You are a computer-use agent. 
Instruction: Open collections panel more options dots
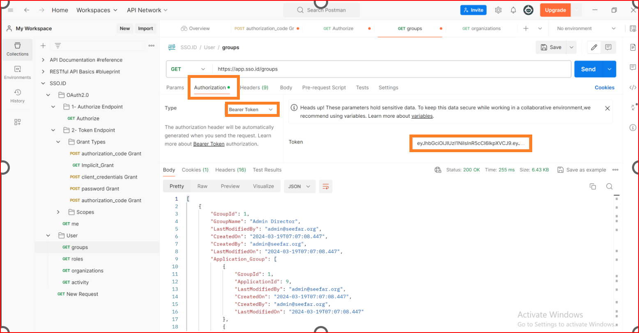pyautogui.click(x=152, y=46)
